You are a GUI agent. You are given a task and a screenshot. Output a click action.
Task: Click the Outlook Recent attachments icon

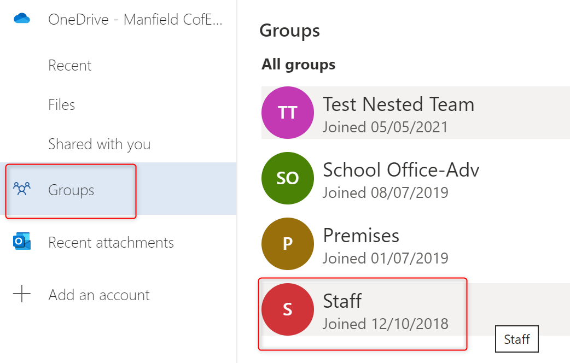tap(22, 242)
